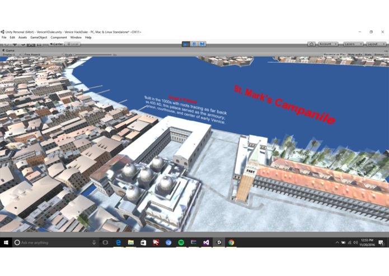This screenshot has height=276, width=389.
Task: Toggle the Center pivot mode button
Action: pos(57,44)
